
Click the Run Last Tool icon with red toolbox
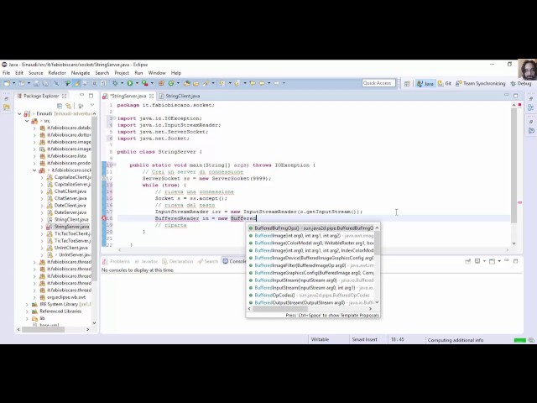pyautogui.click(x=145, y=83)
